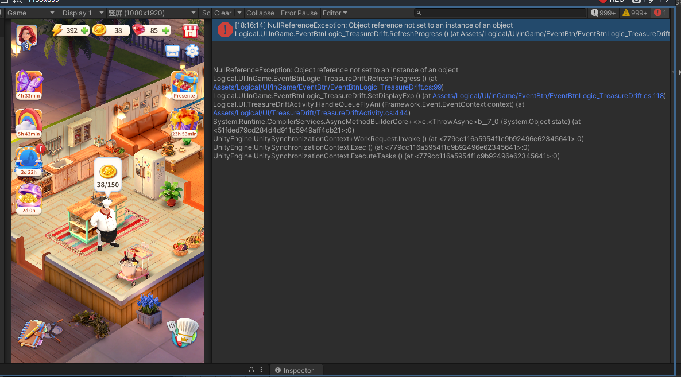Click the mail envelope icon
Screen dimensions: 681x377
point(172,51)
